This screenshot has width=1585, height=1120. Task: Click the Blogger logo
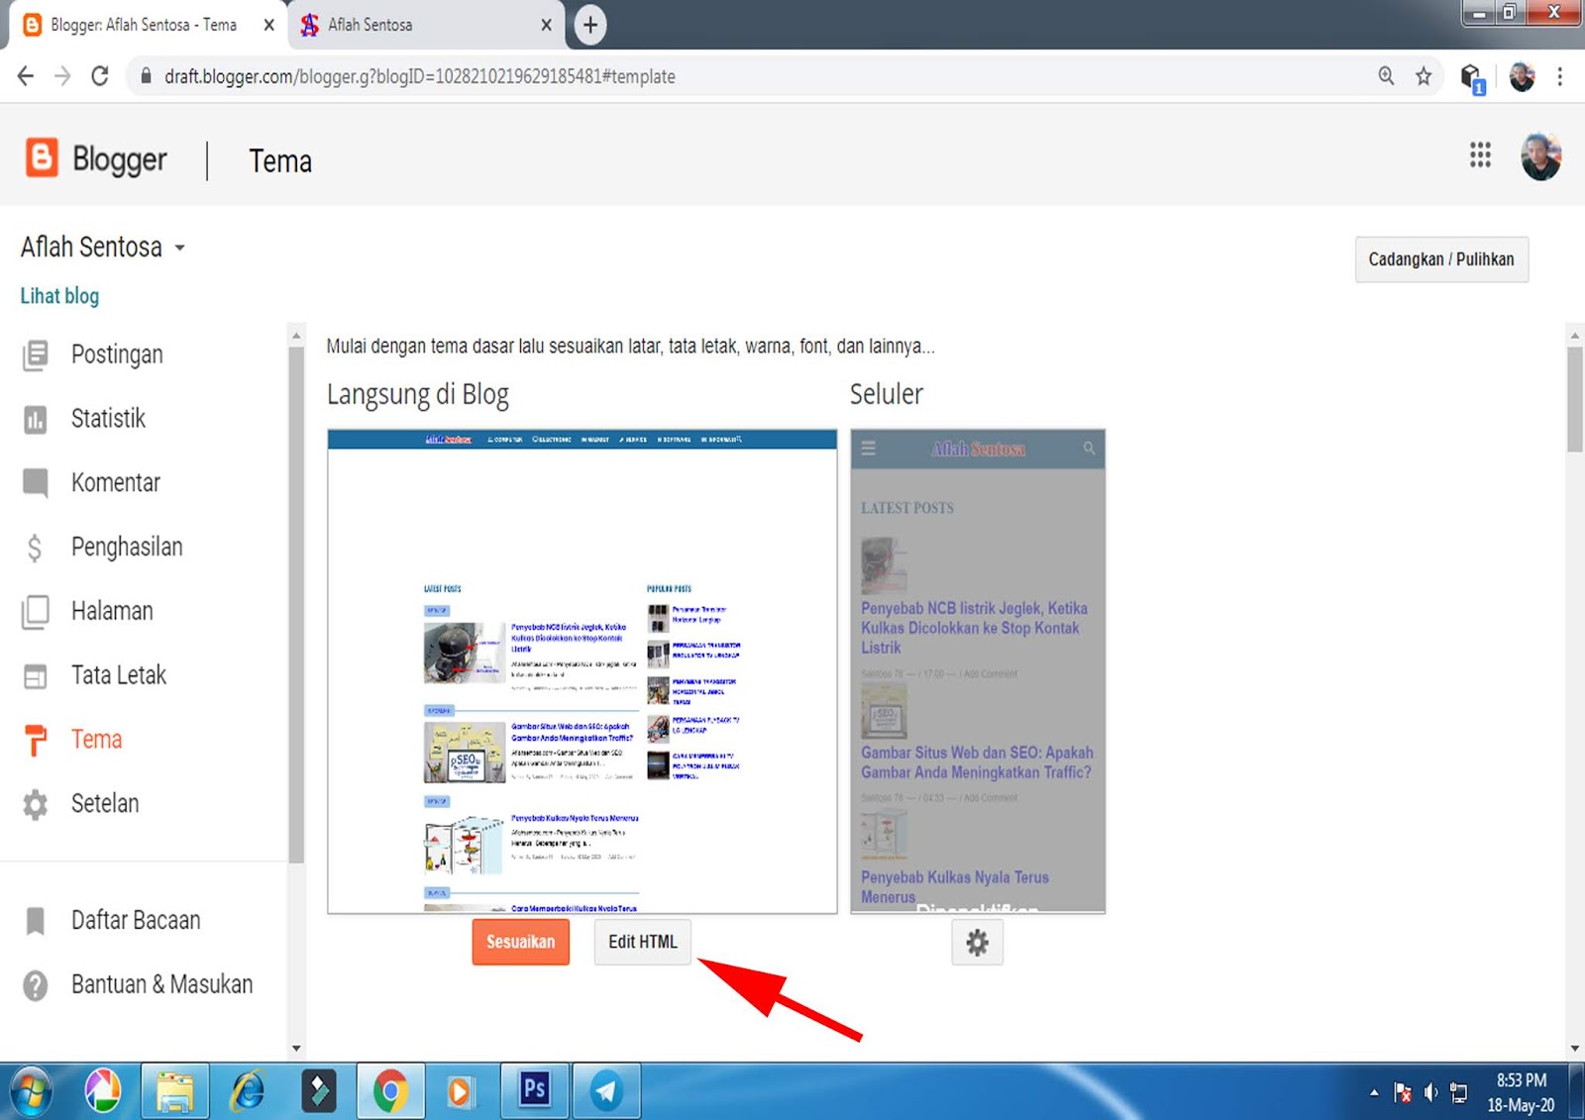[x=42, y=157]
